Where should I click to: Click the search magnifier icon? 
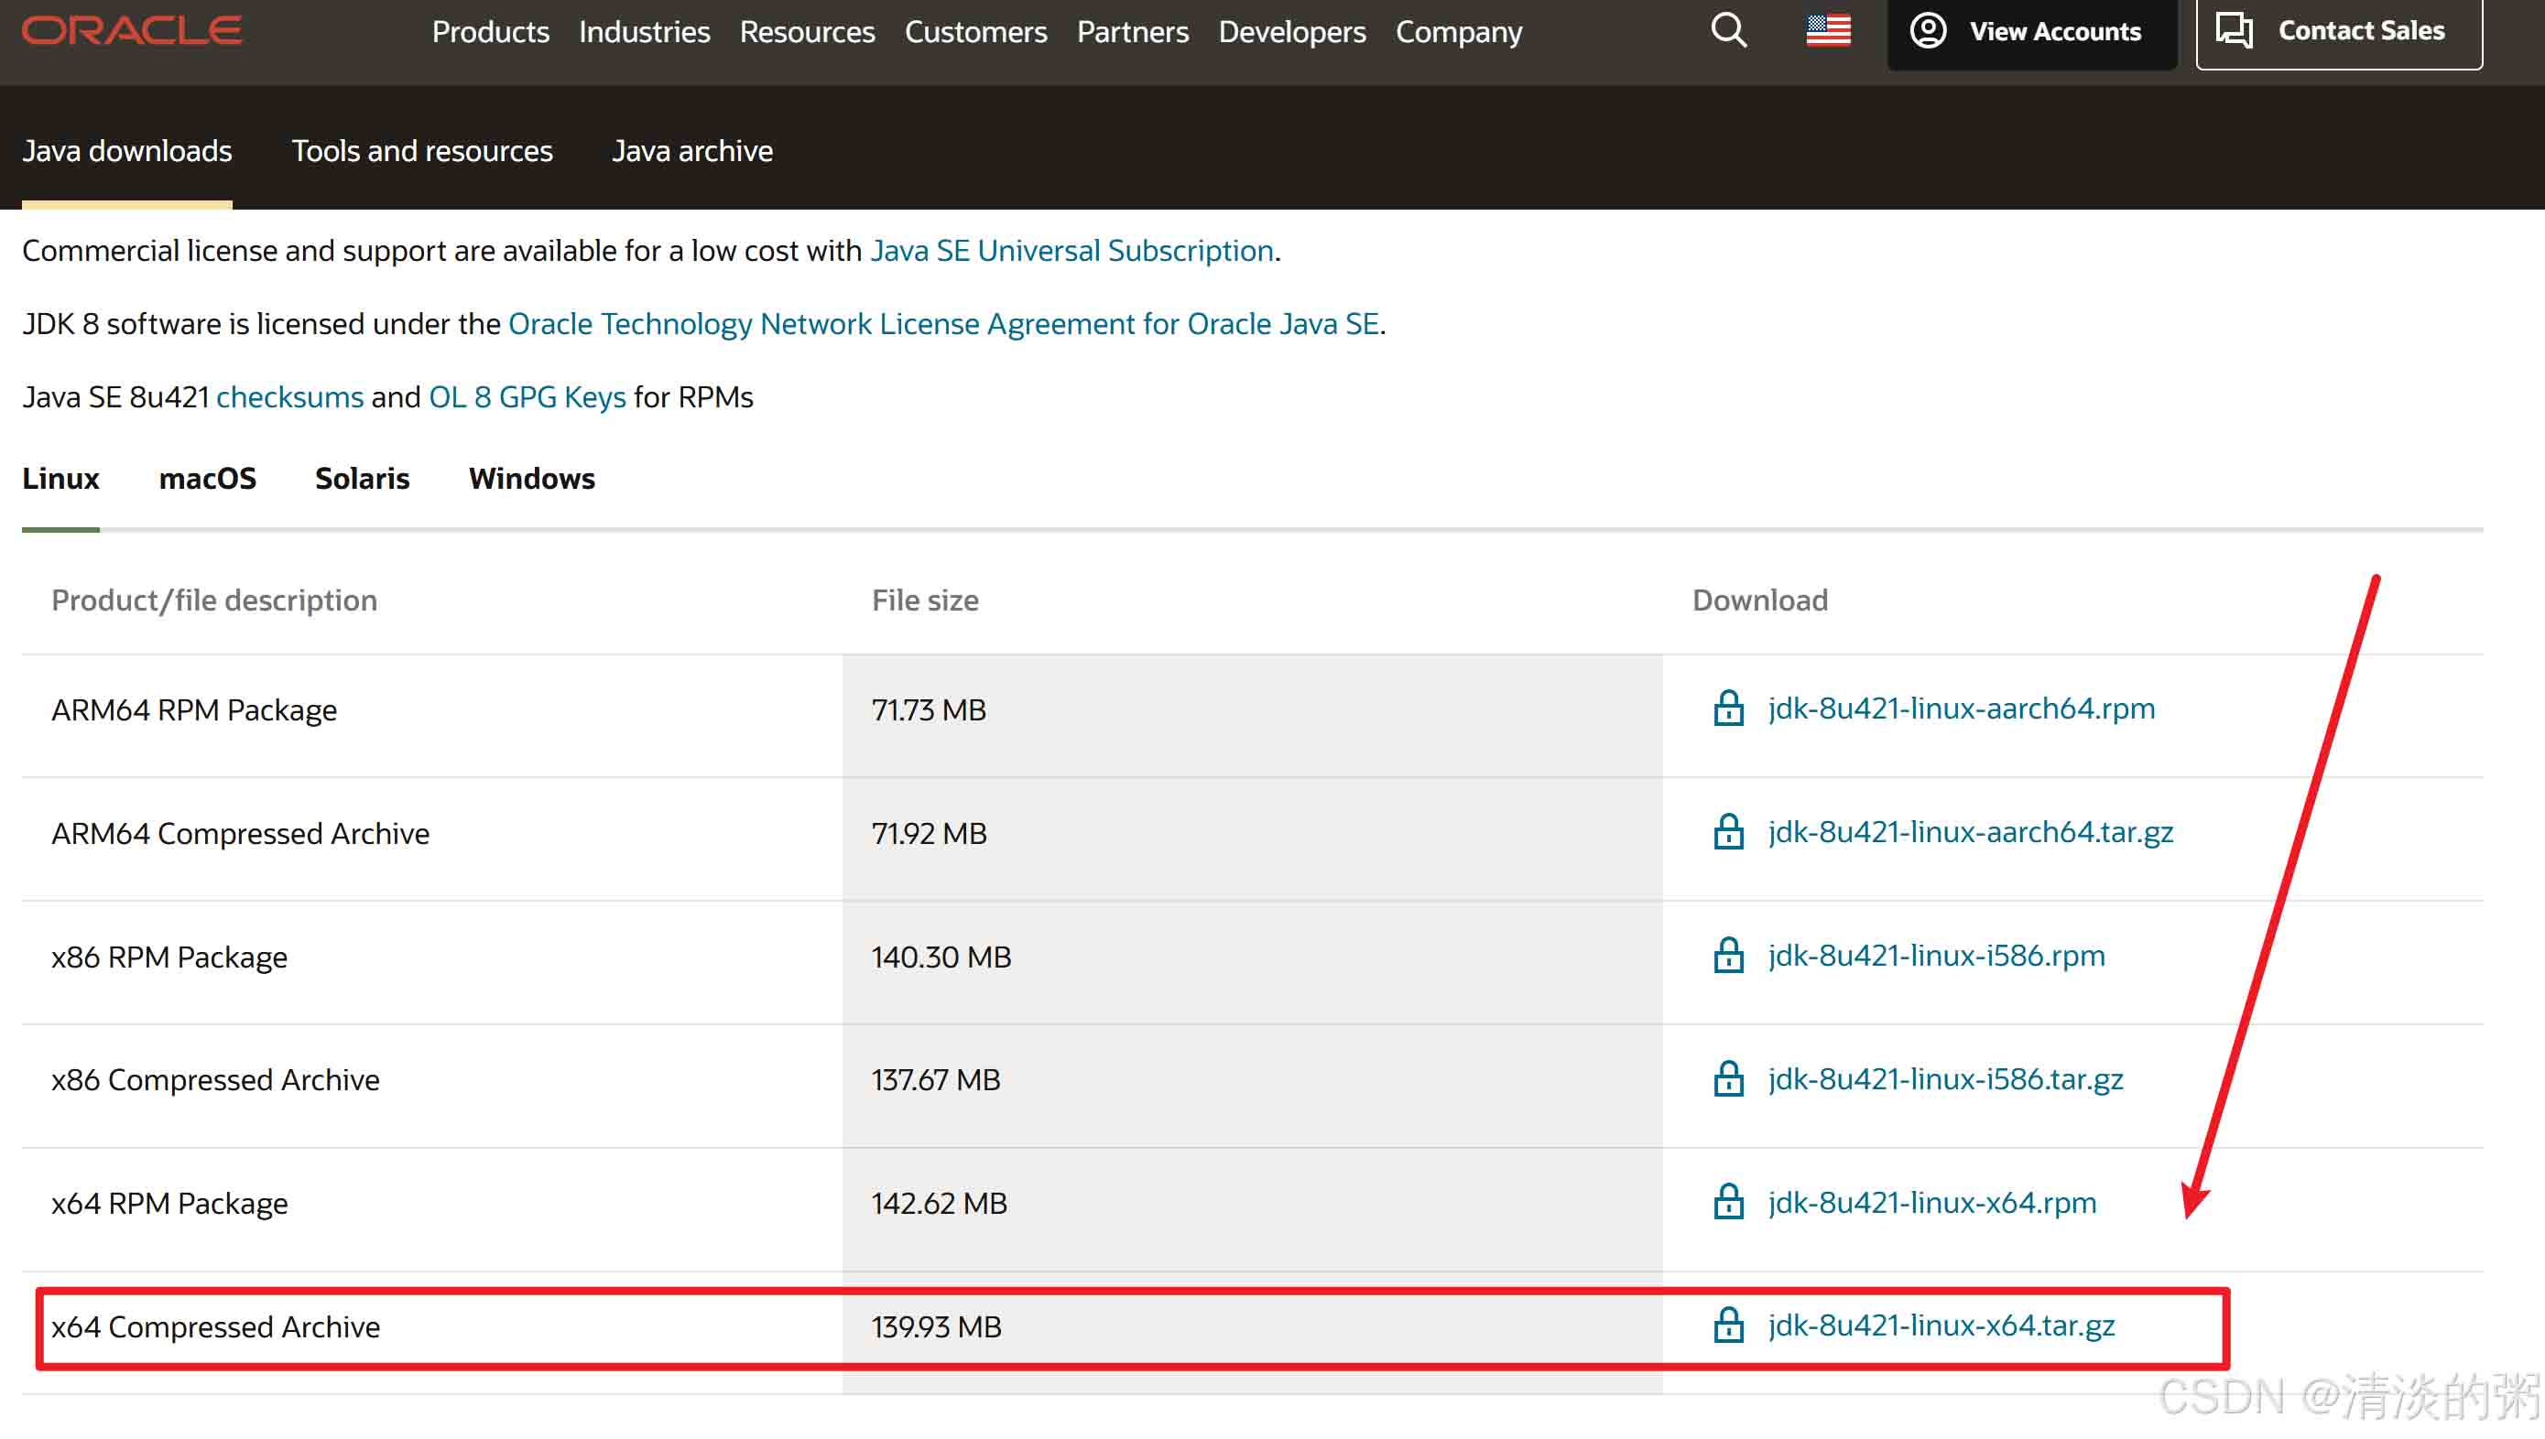pyautogui.click(x=1728, y=30)
